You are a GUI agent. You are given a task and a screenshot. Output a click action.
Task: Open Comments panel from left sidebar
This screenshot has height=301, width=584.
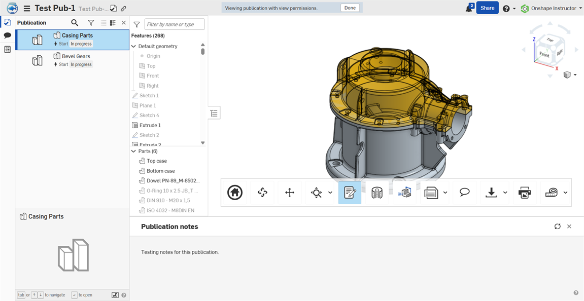(7, 35)
